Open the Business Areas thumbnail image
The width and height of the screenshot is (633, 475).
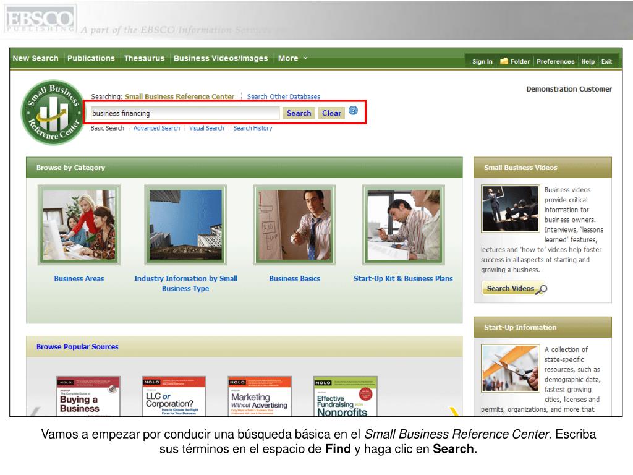[x=79, y=225]
